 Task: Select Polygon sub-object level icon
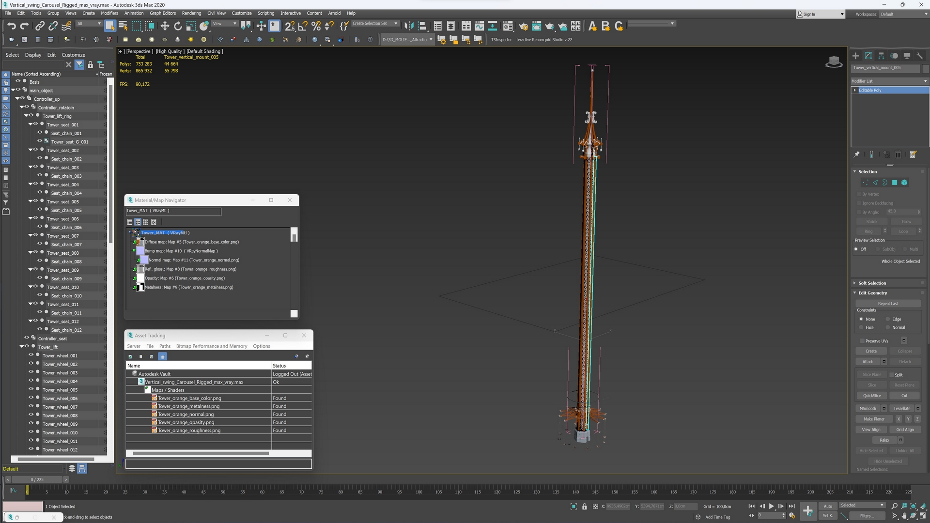tap(895, 183)
